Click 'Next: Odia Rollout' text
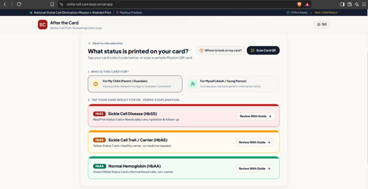The width and height of the screenshot is (368, 189). point(326,13)
